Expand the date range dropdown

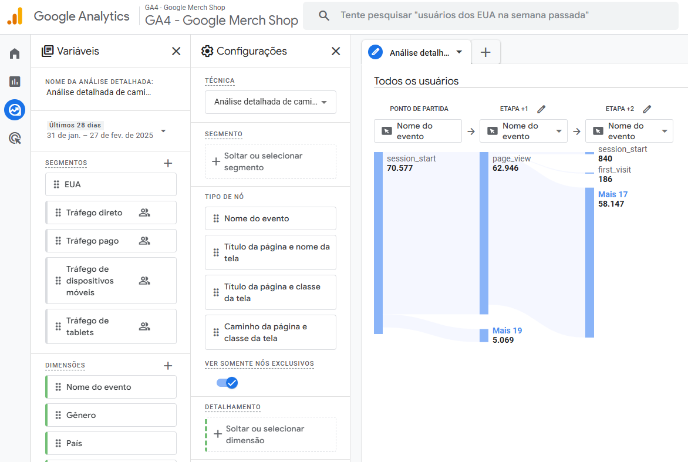pyautogui.click(x=163, y=131)
